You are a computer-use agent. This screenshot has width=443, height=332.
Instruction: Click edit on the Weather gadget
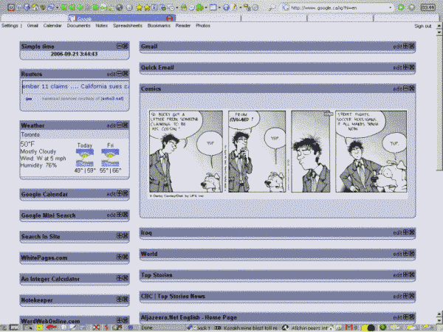[x=111, y=125]
